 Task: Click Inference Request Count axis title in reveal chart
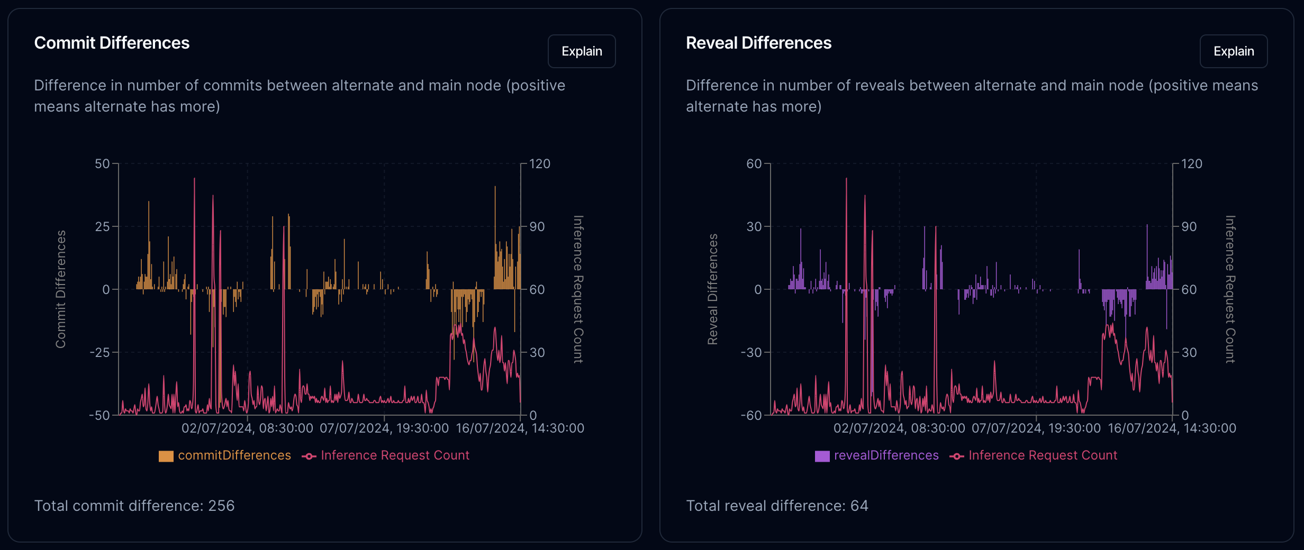(1230, 289)
